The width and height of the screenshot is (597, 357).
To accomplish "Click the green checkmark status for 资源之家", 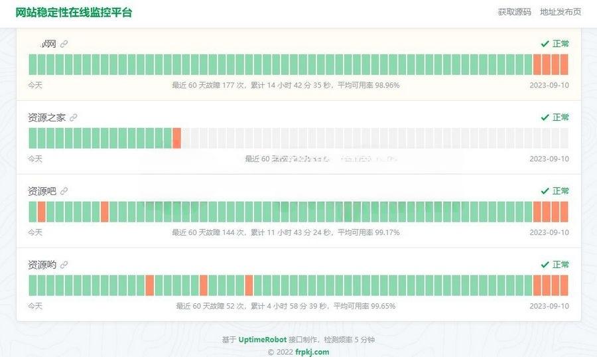I will pyautogui.click(x=555, y=117).
